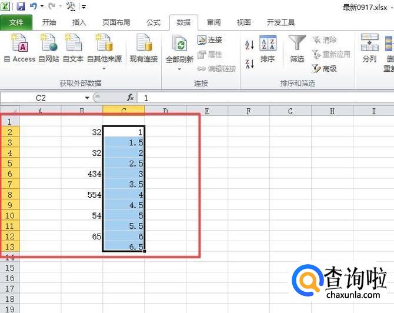The width and height of the screenshot is (394, 313).
Task: Expand the 全部刷新 dropdown arrow
Action: point(180,69)
